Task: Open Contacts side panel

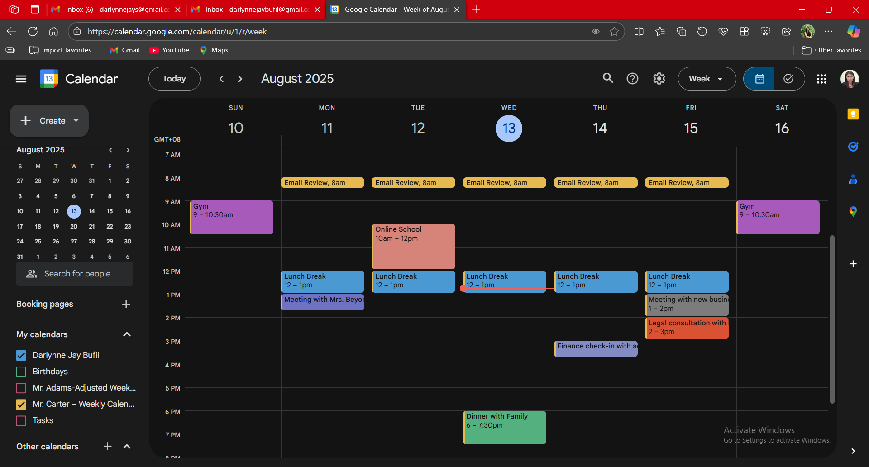Action: [853, 179]
